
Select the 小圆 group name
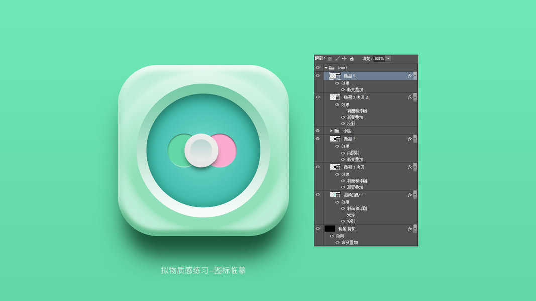pyautogui.click(x=347, y=131)
